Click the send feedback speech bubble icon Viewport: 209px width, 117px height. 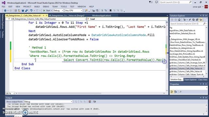point(156,2)
